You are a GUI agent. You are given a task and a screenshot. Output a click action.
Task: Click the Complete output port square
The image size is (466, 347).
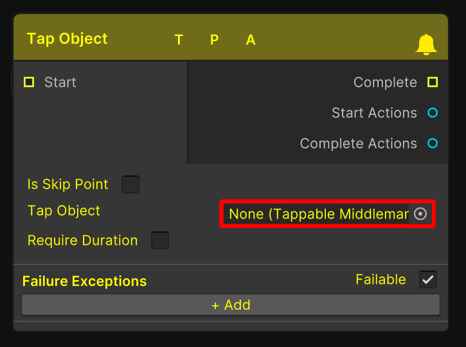pyautogui.click(x=433, y=82)
